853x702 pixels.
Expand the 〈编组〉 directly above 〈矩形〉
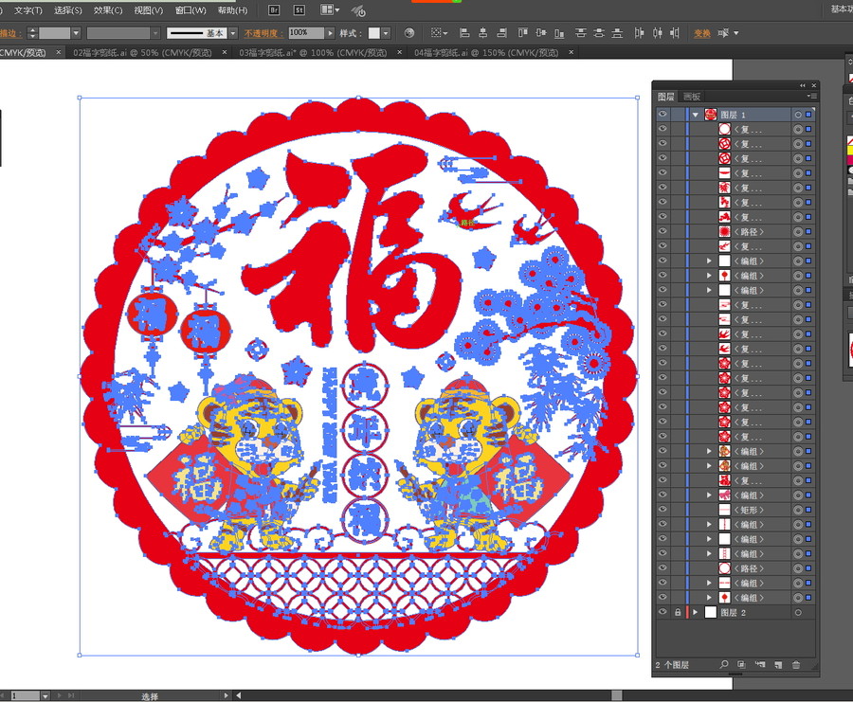point(709,495)
